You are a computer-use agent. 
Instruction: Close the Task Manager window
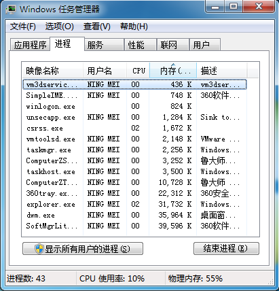259,7
